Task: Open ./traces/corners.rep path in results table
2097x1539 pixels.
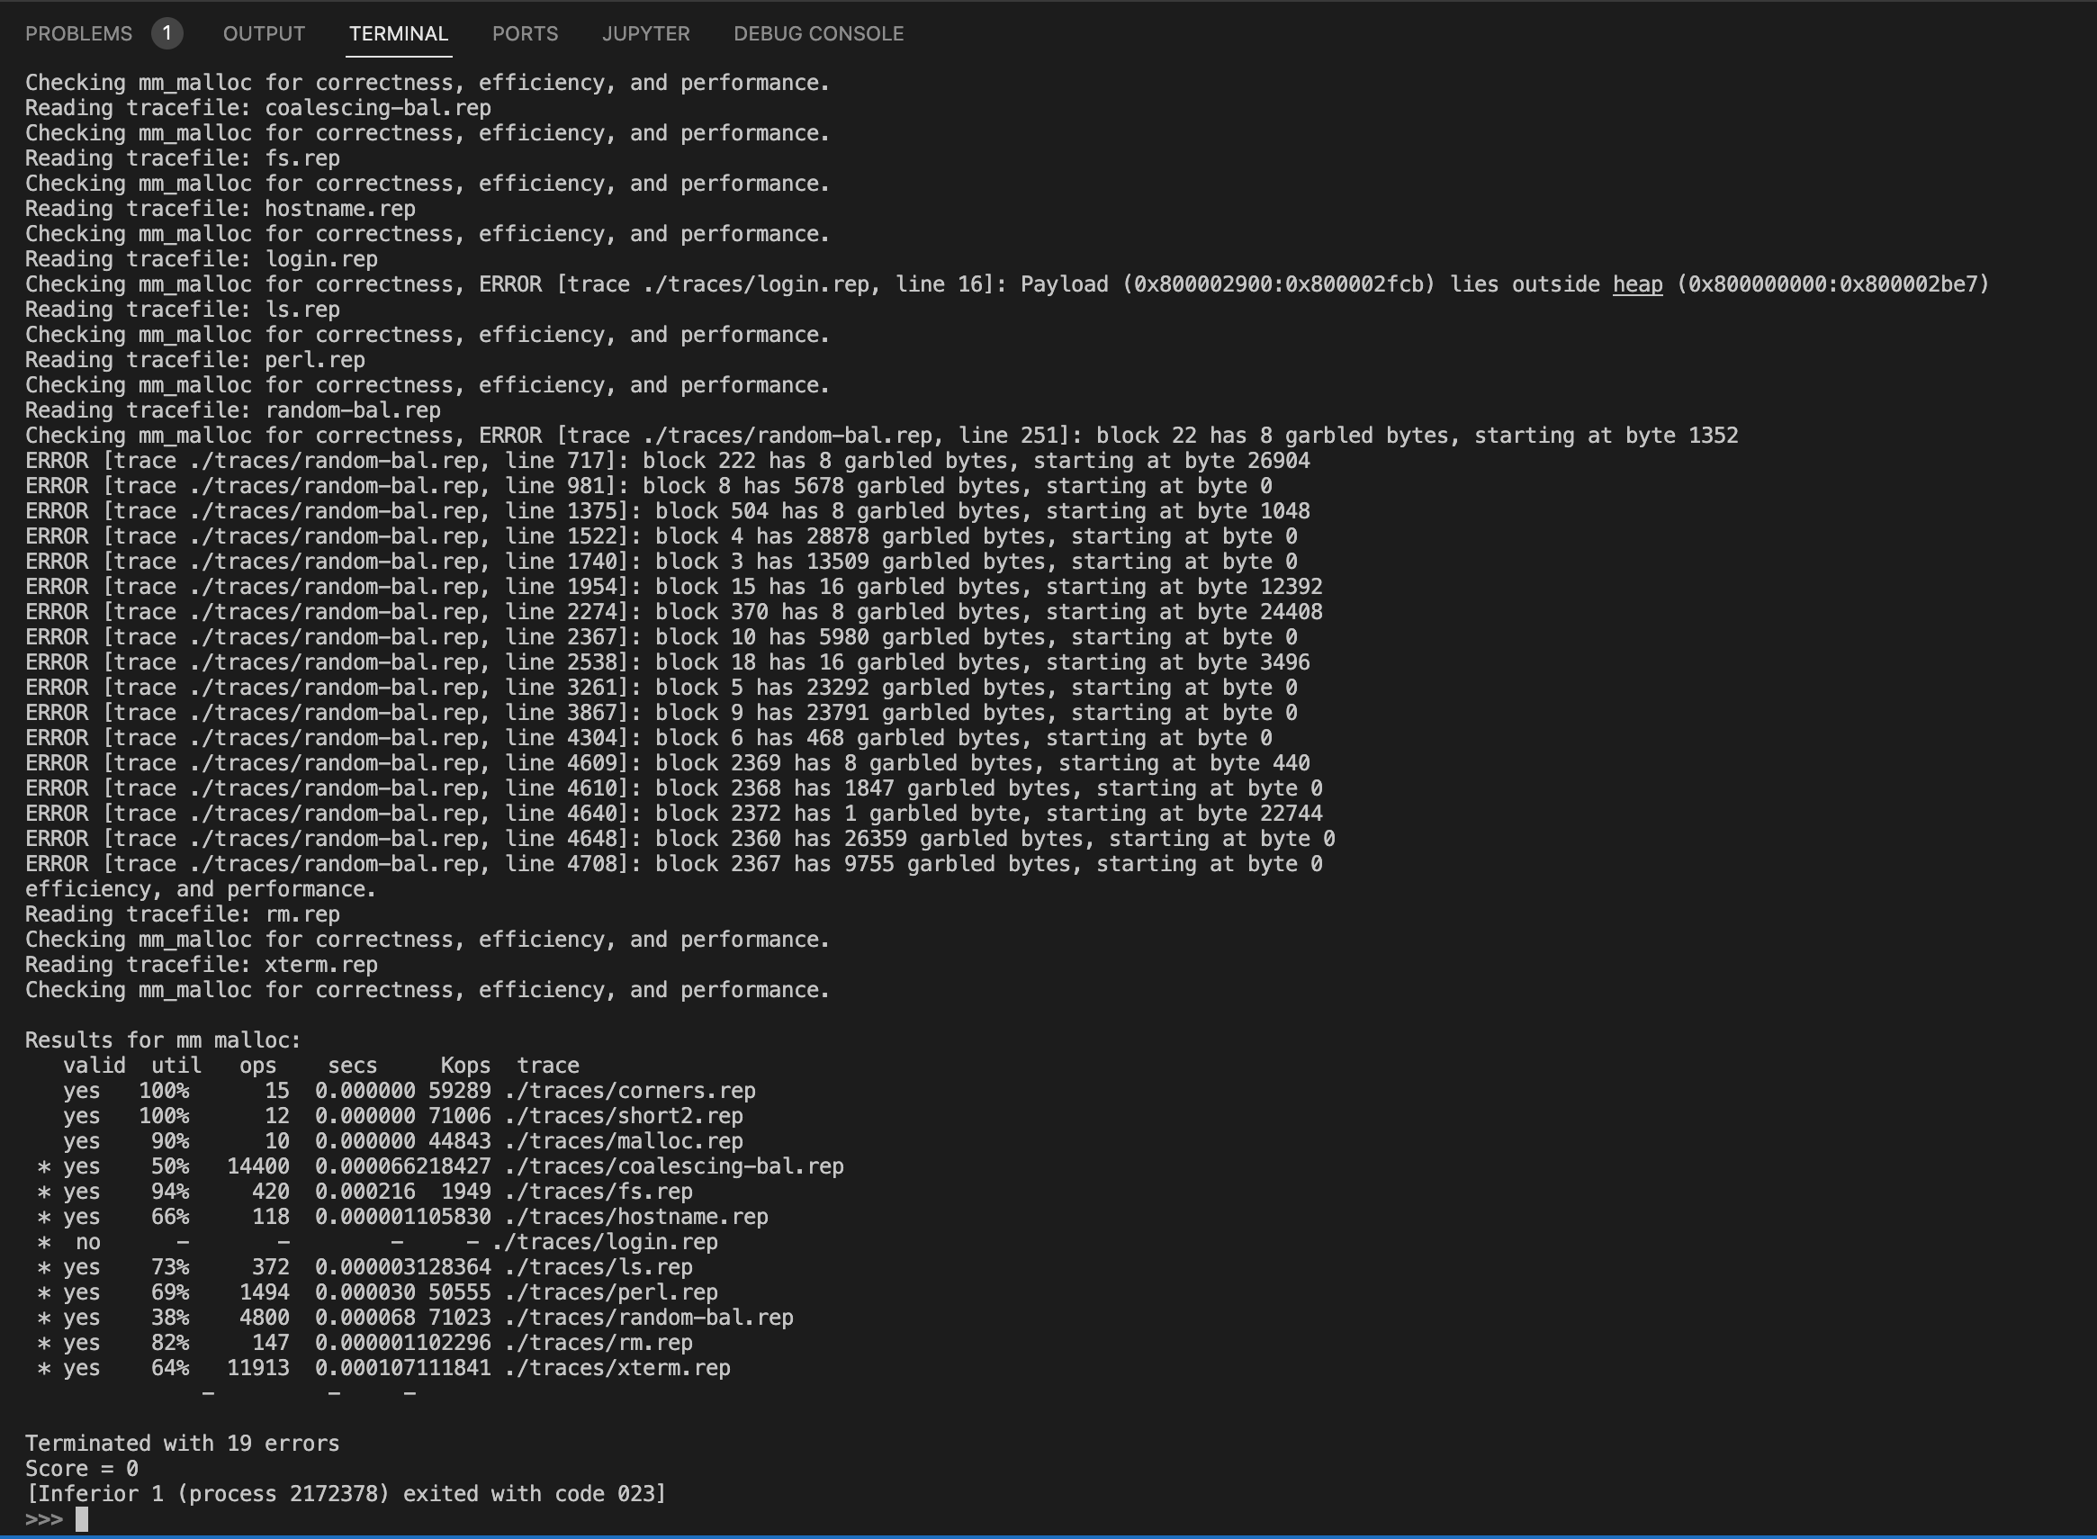Action: pos(630,1091)
